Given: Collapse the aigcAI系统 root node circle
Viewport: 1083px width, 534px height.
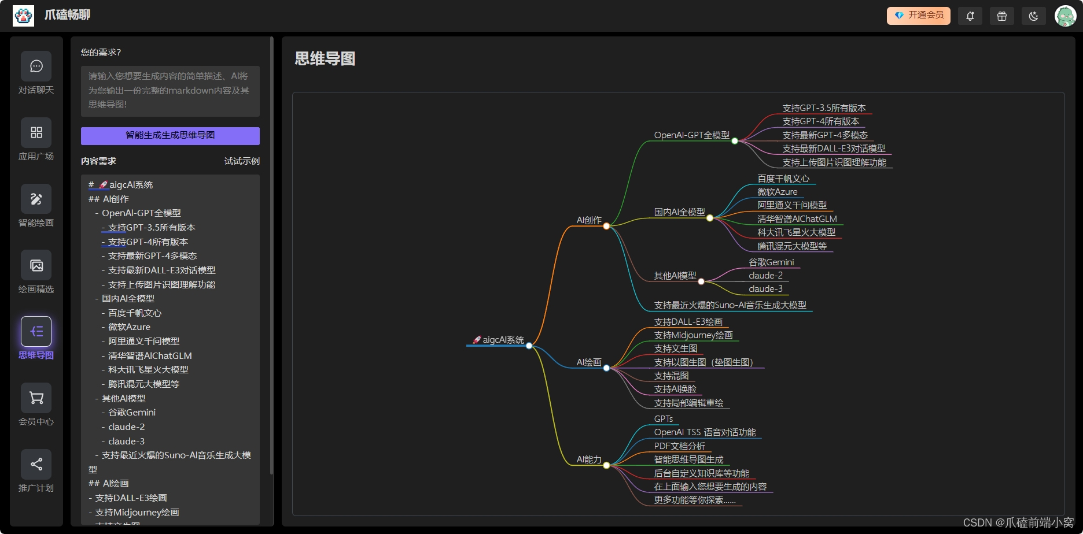Looking at the screenshot, I should coord(529,346).
